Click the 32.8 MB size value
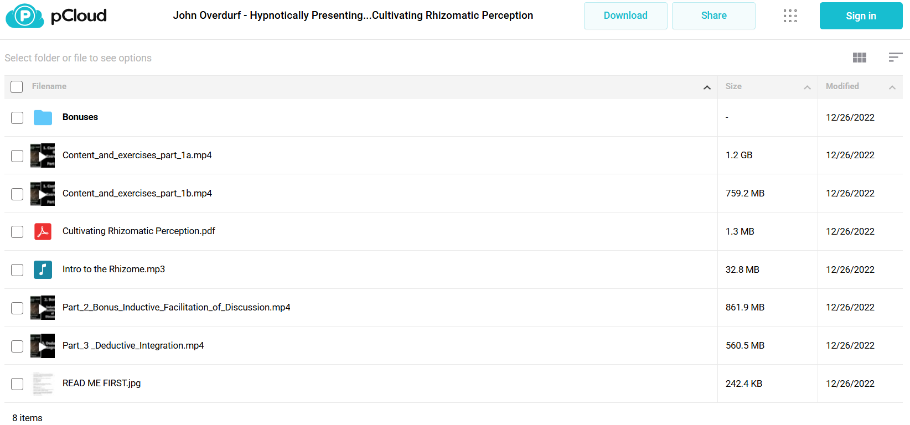The width and height of the screenshot is (910, 425). (x=742, y=270)
